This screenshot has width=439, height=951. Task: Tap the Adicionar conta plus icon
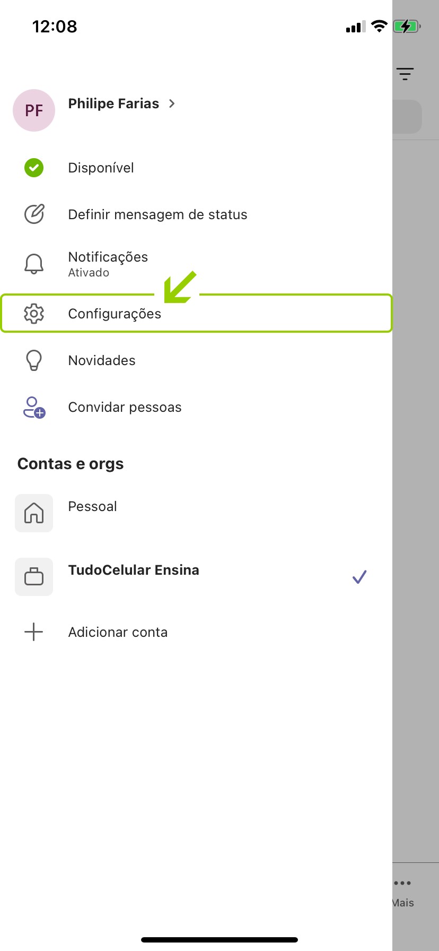[x=34, y=632]
